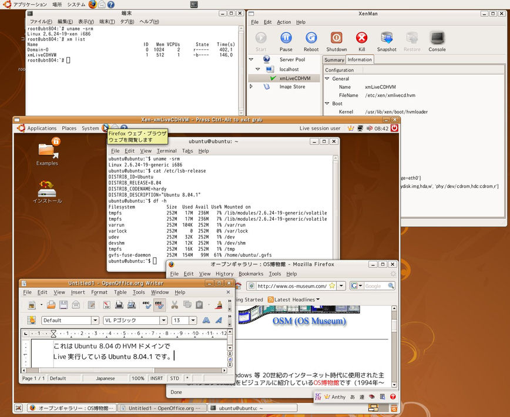Click the Reboot icon in XenMan

click(311, 38)
